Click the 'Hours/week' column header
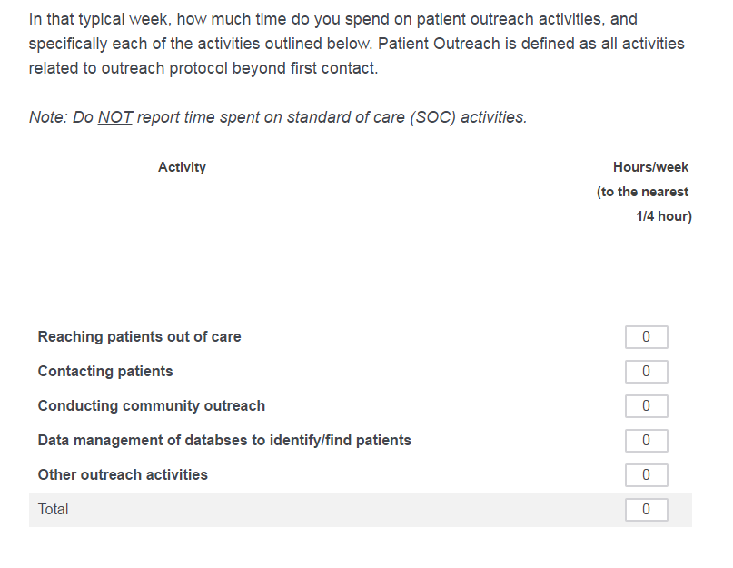 [650, 167]
